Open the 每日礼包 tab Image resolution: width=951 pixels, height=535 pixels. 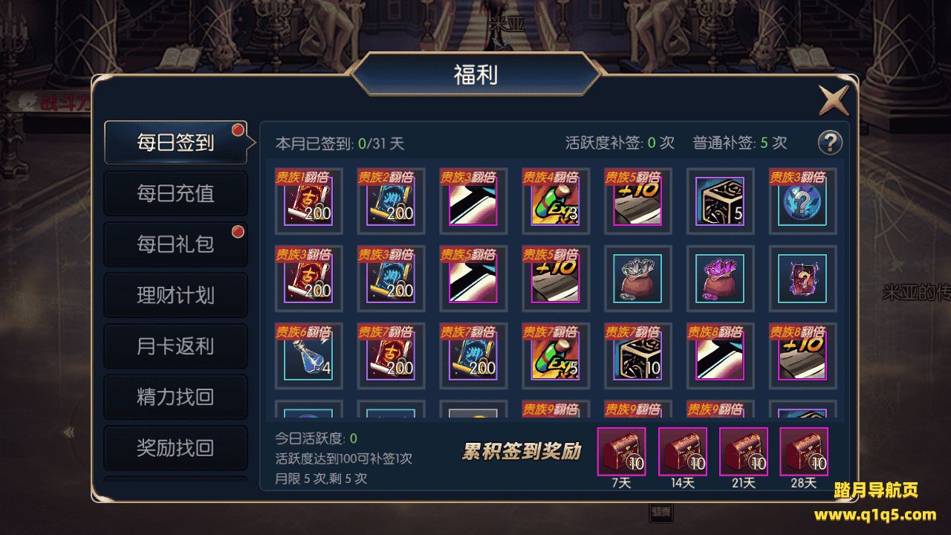(x=175, y=244)
